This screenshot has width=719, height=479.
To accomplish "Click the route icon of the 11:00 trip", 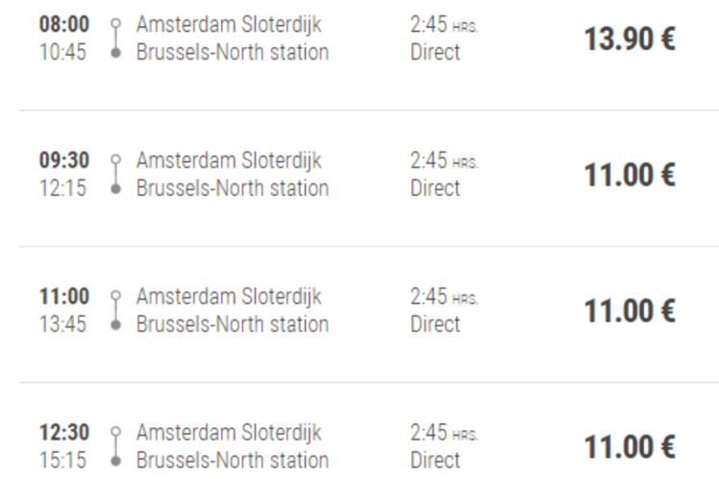I will coord(116,310).
